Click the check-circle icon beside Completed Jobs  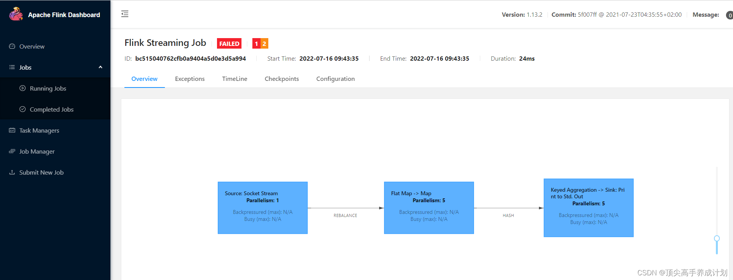pyautogui.click(x=23, y=109)
